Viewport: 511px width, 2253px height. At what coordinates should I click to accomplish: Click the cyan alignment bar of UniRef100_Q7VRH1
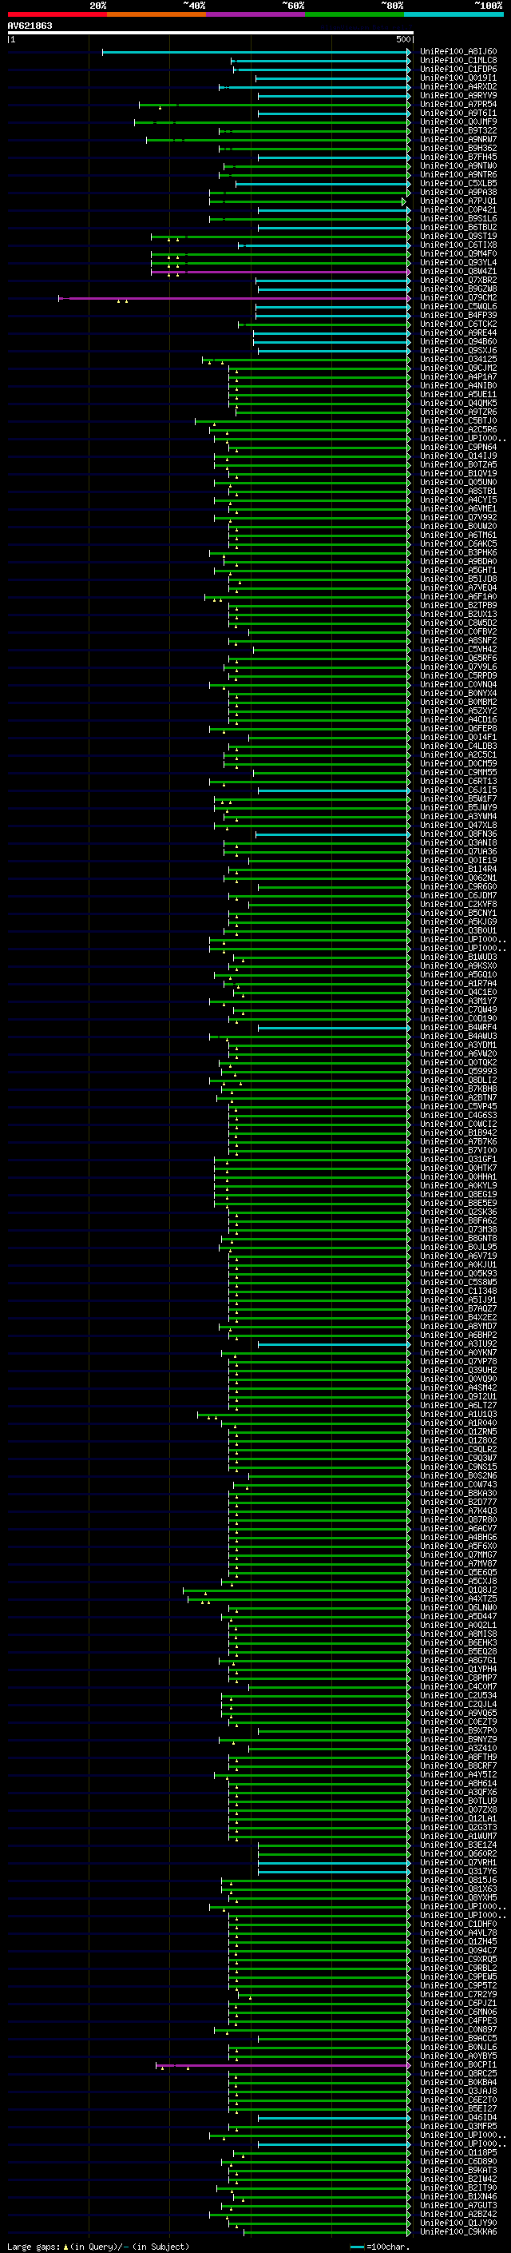pos(334,1863)
